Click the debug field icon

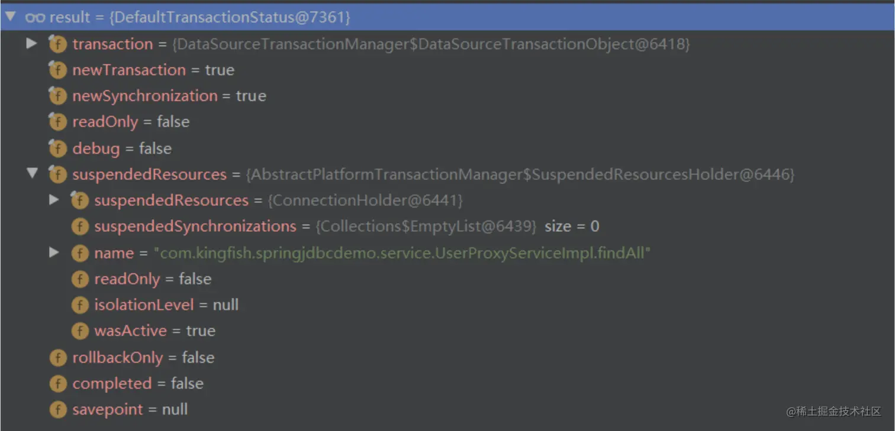click(57, 148)
